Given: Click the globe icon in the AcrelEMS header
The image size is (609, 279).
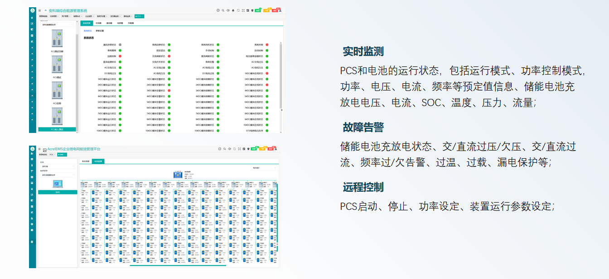Looking at the screenshot, I should click(219, 149).
